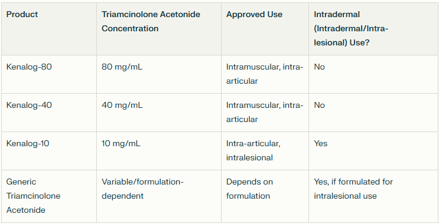439x224 pixels.
Task: Select the Variable/formulation-dependent cell
Action: point(159,196)
